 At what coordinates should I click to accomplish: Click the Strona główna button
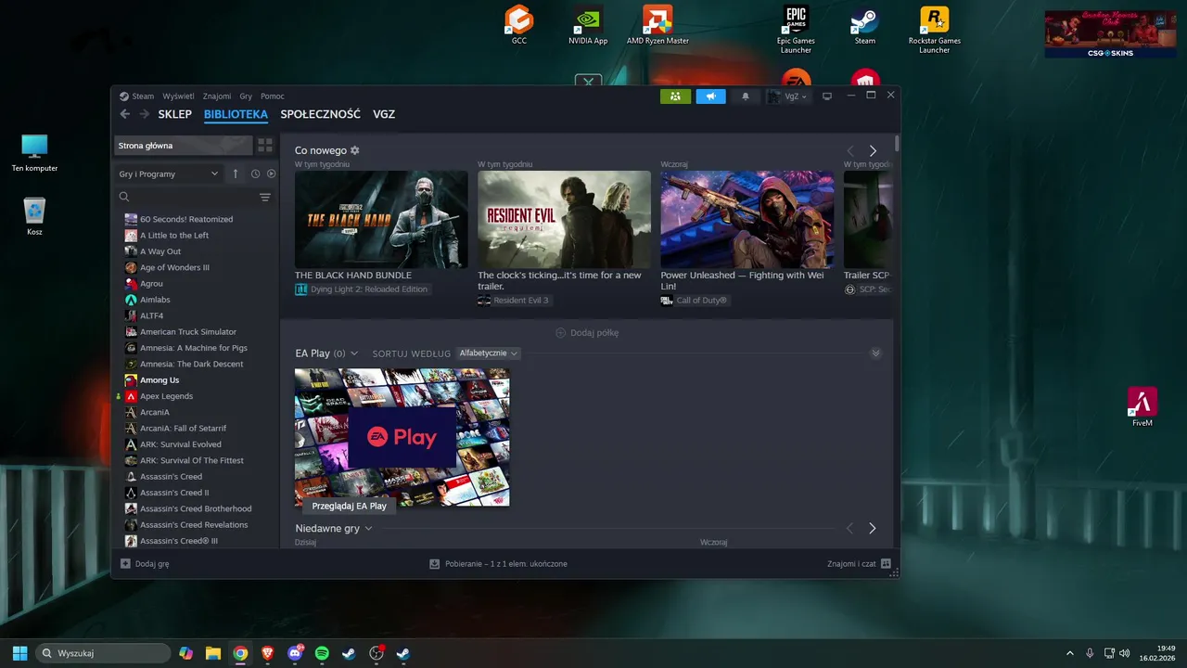184,146
